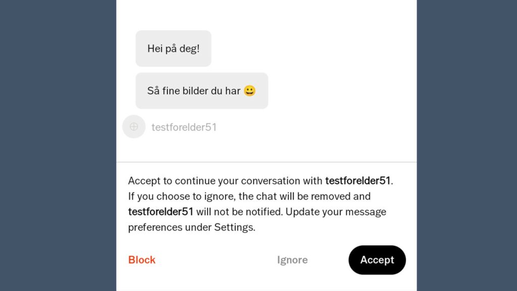Click the smiley emoji in the message

249,90
